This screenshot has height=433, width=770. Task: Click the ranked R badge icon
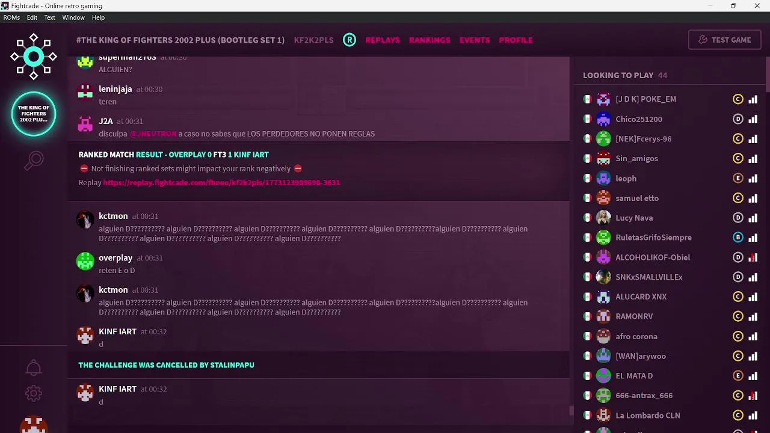[x=350, y=40]
